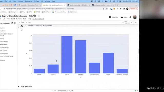
Task: Open table of contents in new tab icon
Action: 12,23
